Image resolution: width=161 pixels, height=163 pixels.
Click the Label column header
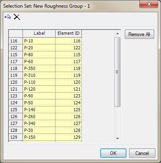coord(39,34)
